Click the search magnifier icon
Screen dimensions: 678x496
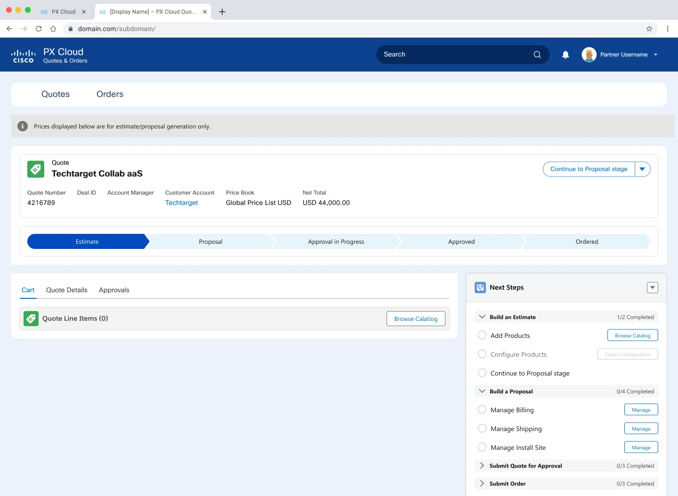pyautogui.click(x=537, y=55)
